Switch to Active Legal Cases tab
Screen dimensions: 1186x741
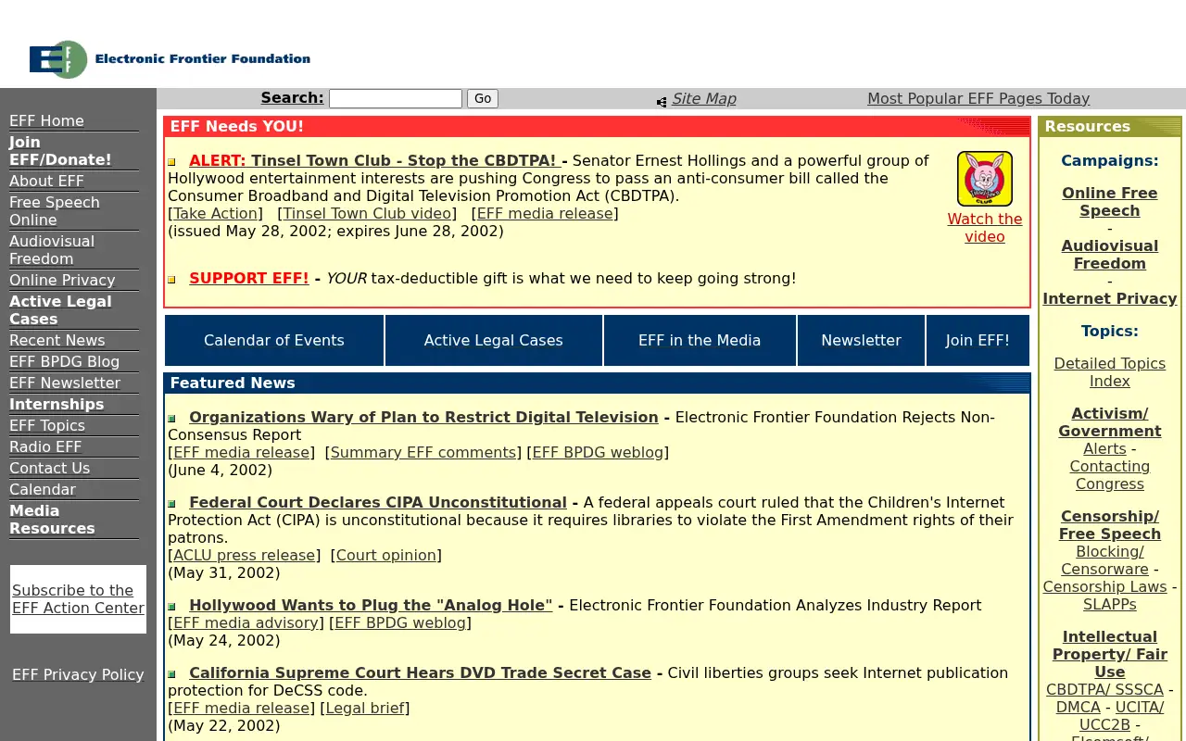pos(494,340)
